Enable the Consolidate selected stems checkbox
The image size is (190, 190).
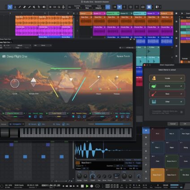(x=181, y=112)
